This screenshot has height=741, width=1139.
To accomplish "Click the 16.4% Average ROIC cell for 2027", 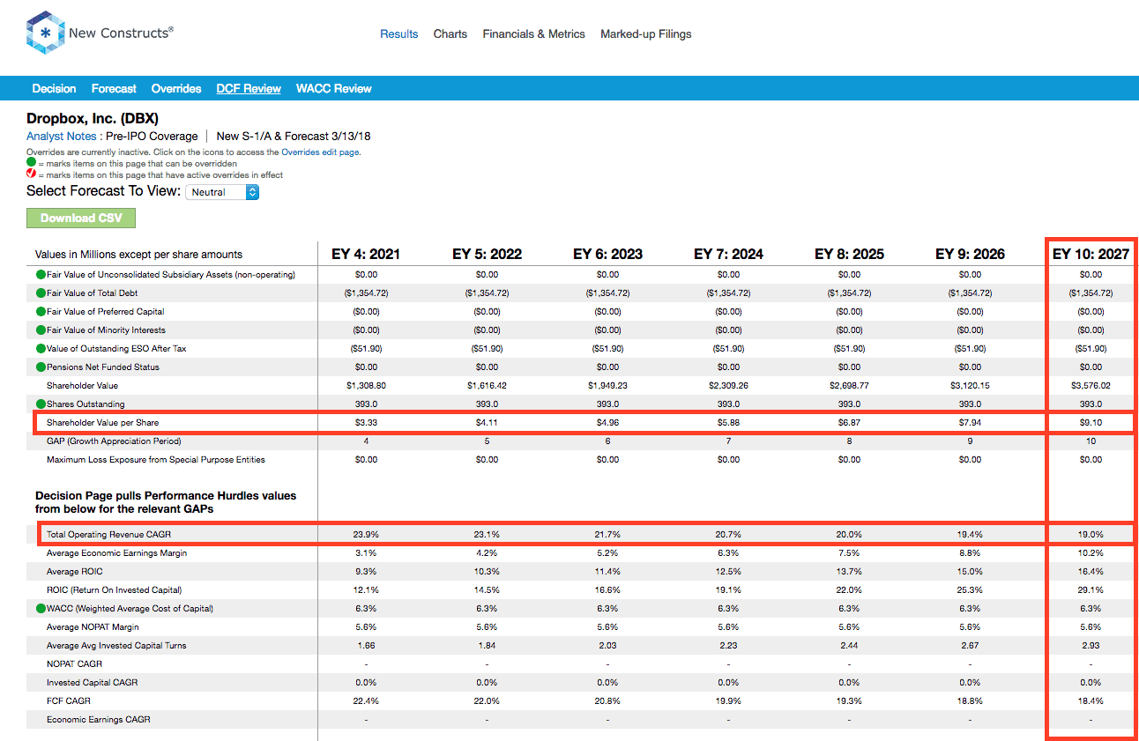I will (1091, 572).
